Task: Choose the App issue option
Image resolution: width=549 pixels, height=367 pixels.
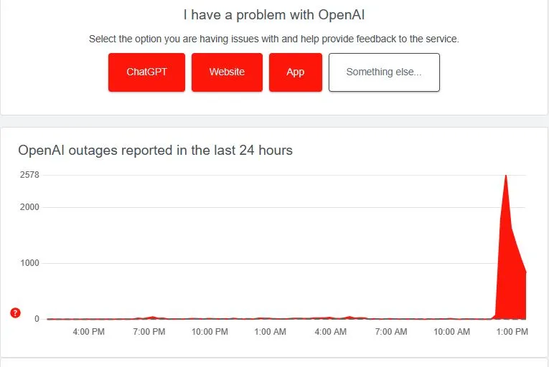Action: coord(296,72)
